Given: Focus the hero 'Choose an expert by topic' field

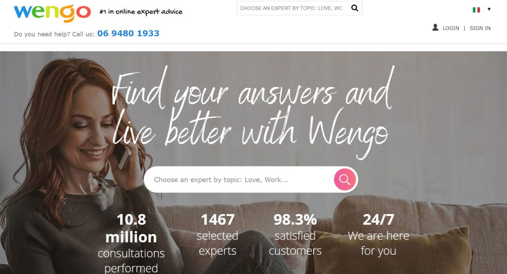Looking at the screenshot, I should pyautogui.click(x=239, y=180).
